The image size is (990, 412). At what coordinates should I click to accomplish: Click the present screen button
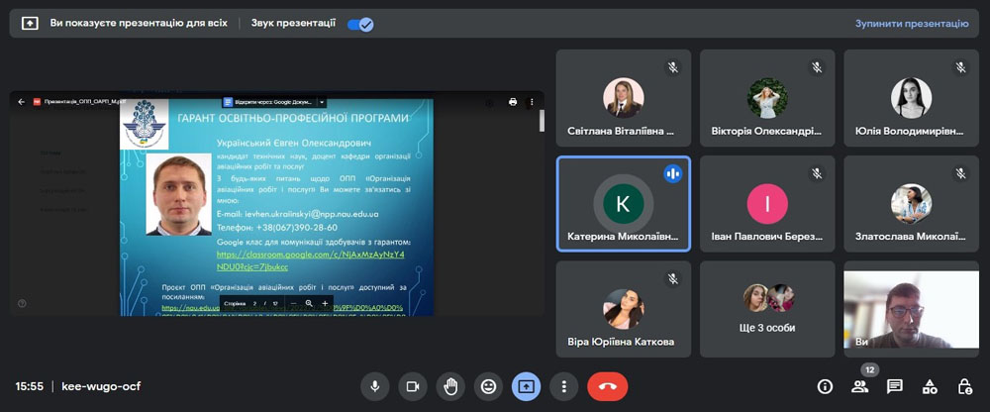coord(526,386)
